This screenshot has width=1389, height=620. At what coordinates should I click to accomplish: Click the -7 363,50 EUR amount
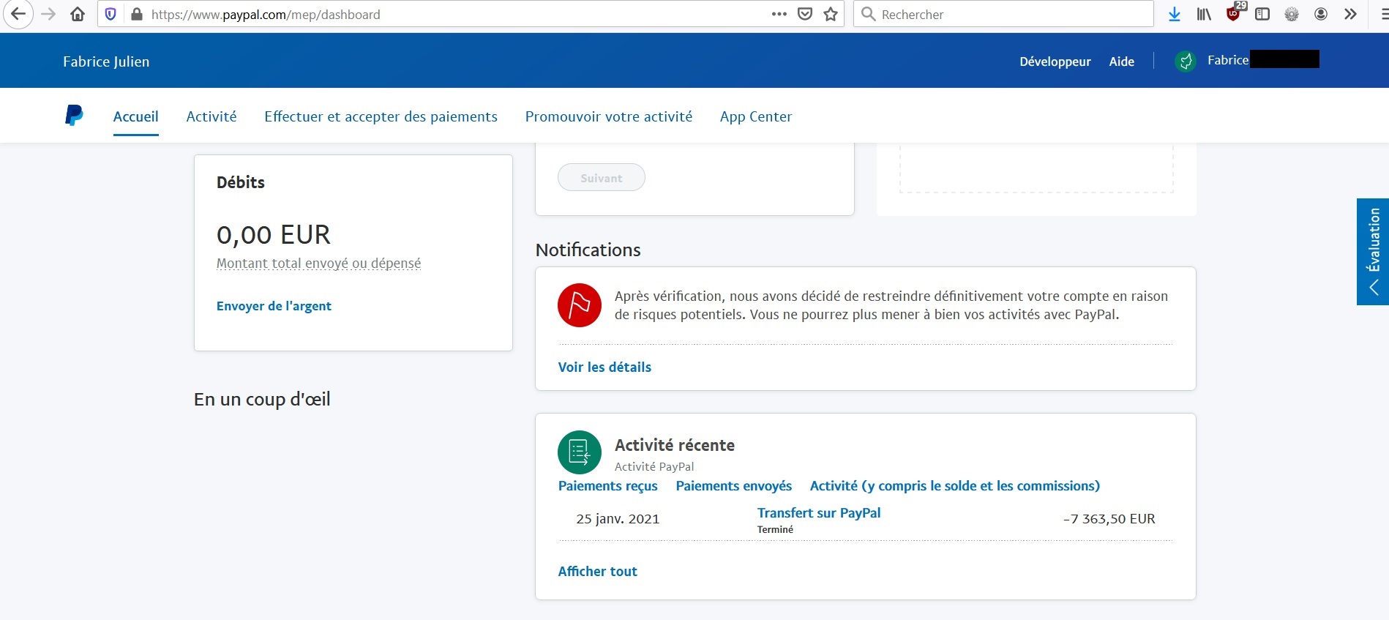[1109, 519]
